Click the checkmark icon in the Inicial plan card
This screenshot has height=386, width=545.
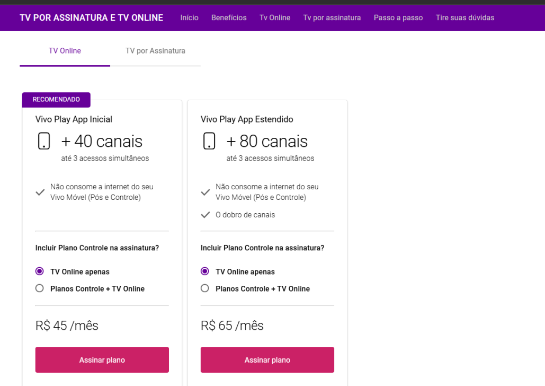click(x=40, y=192)
